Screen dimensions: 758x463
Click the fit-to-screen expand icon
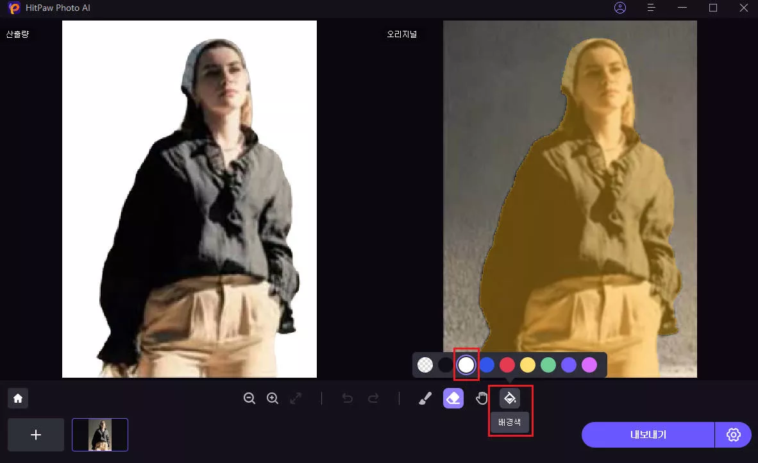coord(296,398)
